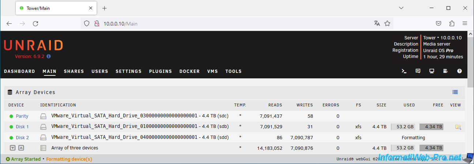The image size is (474, 164).
Task: Click the help question mark icon
Action: 459,71
